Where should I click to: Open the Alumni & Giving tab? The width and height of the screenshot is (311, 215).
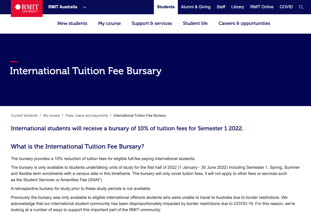coord(196,7)
